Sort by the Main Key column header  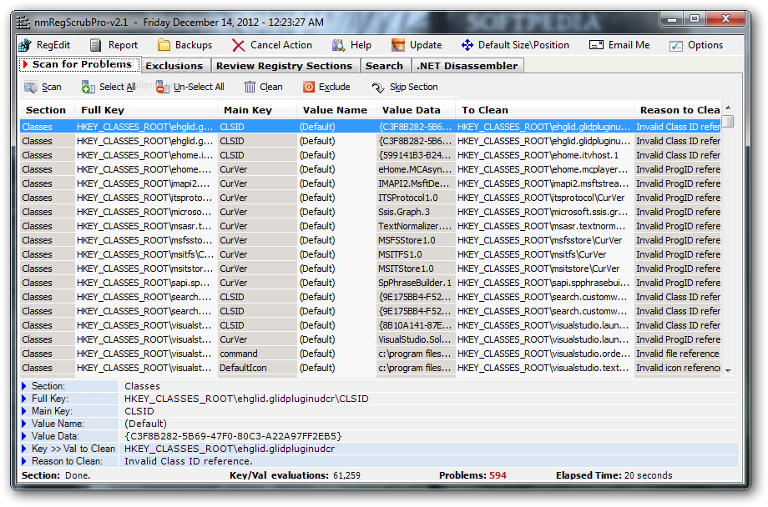tap(256, 110)
